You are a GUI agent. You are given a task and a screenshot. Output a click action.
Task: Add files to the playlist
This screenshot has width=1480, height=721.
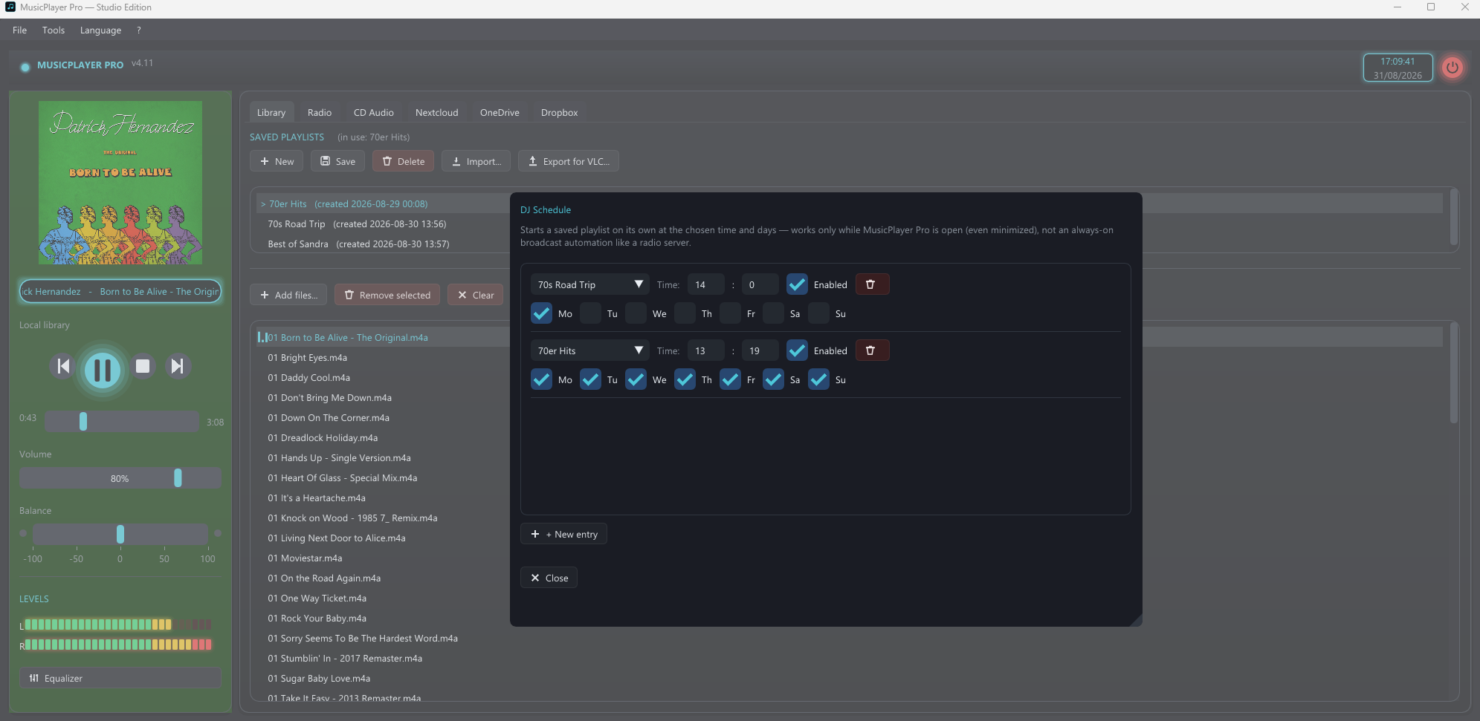(x=288, y=295)
